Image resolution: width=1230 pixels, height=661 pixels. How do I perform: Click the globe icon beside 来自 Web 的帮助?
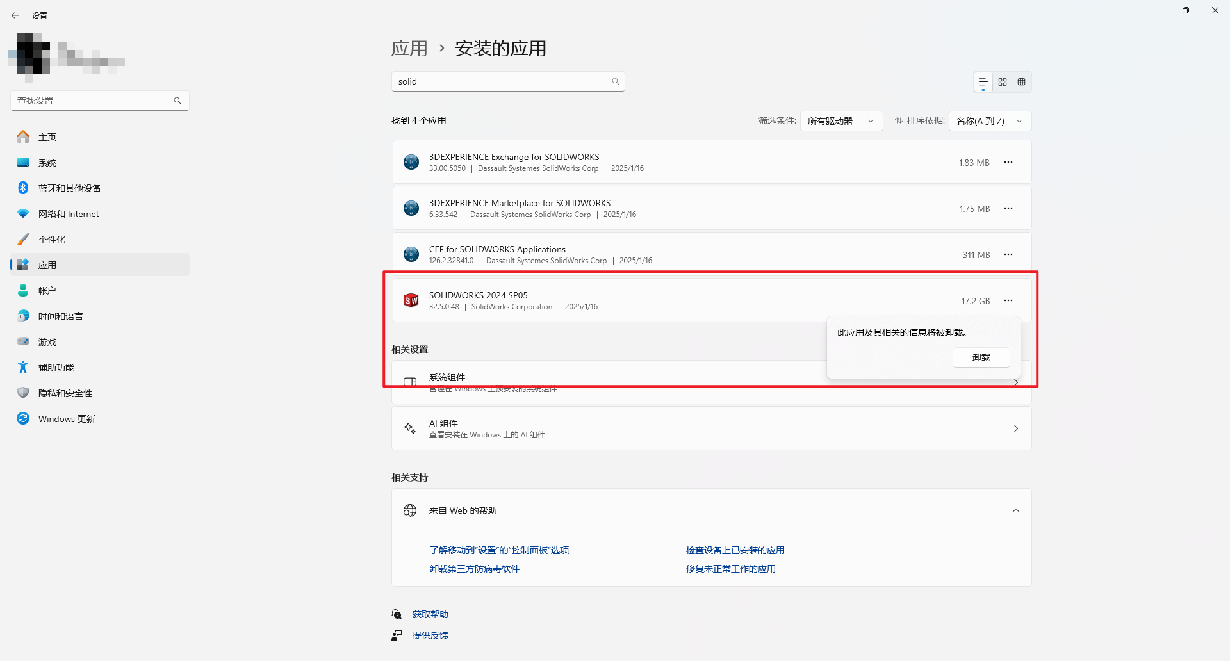coord(410,510)
